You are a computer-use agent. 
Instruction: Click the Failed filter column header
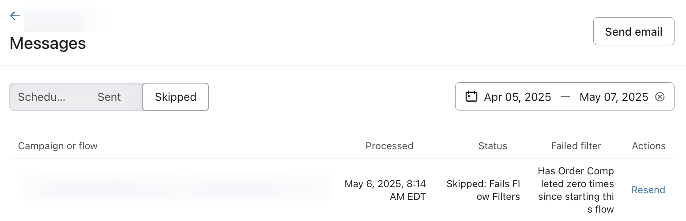click(576, 146)
